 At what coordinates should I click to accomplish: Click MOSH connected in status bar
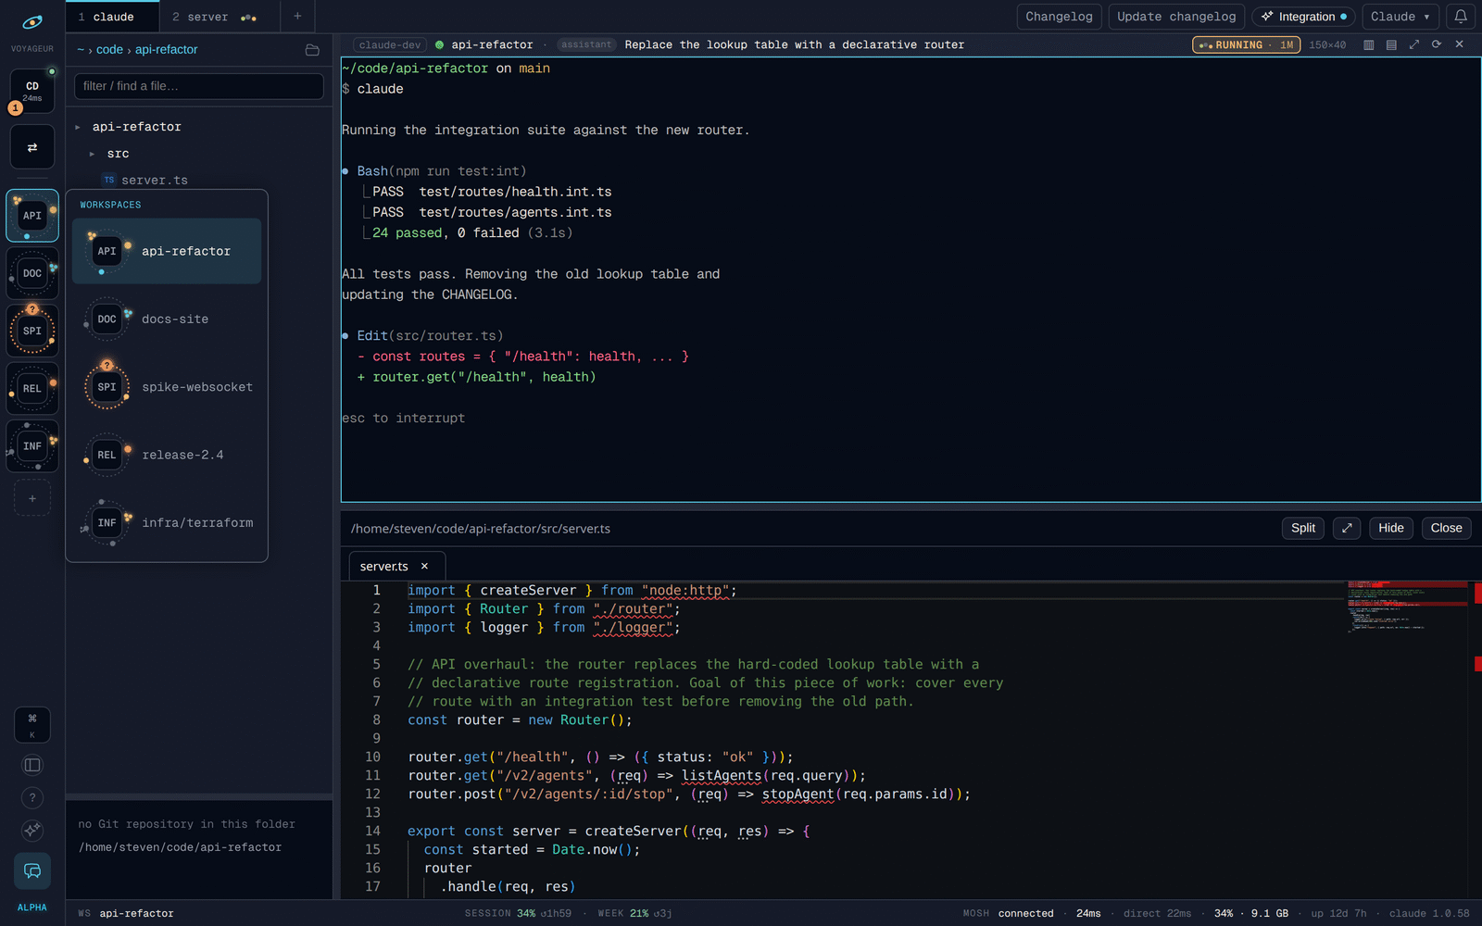point(1008,913)
